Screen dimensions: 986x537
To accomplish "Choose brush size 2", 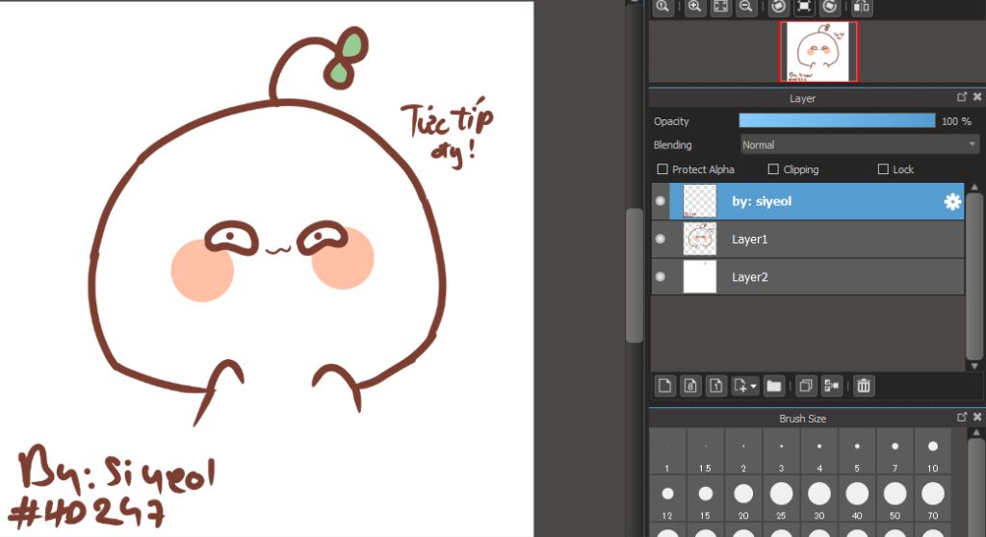I will coord(743,451).
